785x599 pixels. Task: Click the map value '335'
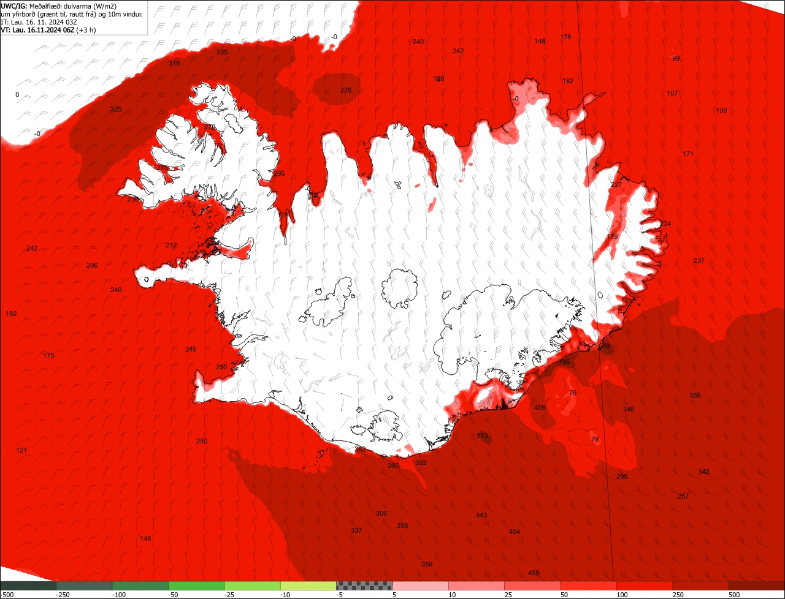(x=222, y=52)
